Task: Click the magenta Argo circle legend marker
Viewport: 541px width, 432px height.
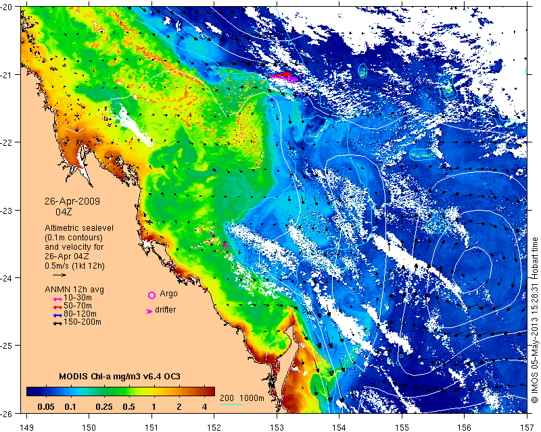Action: pyautogui.click(x=151, y=295)
